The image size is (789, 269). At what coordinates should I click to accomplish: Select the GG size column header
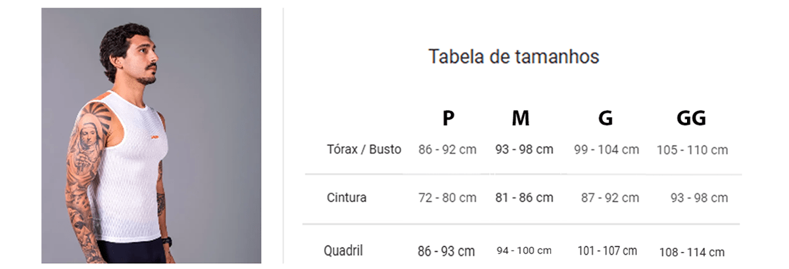click(691, 118)
